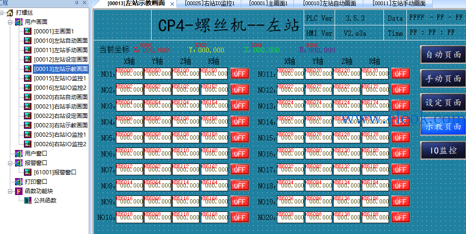466x234 pixels.
Task: Click the screen icon beside [00012]左站设定画面
Action: [x=28, y=59]
